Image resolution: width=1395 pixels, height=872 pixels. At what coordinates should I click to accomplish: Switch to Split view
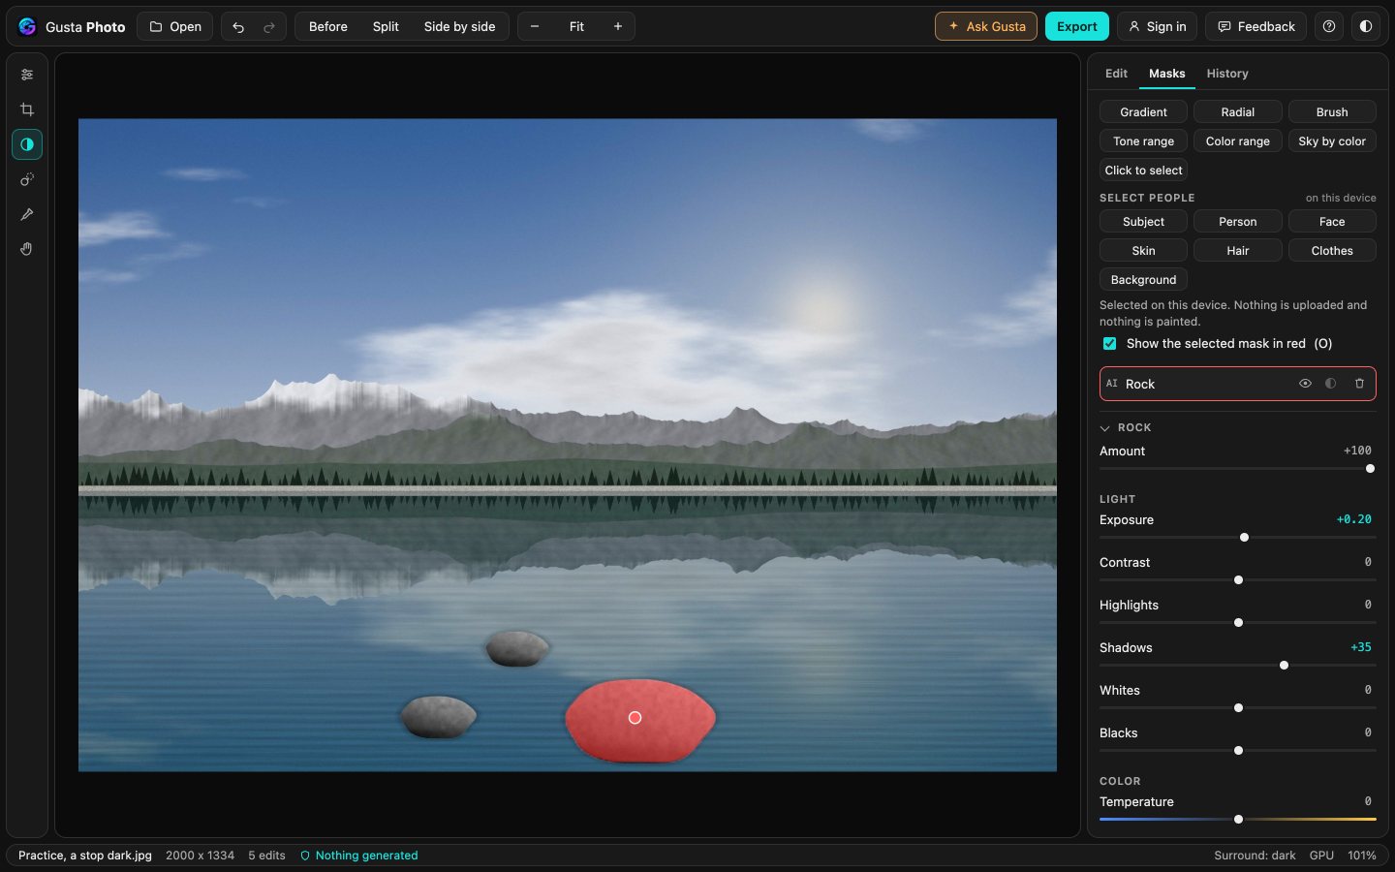click(x=386, y=27)
